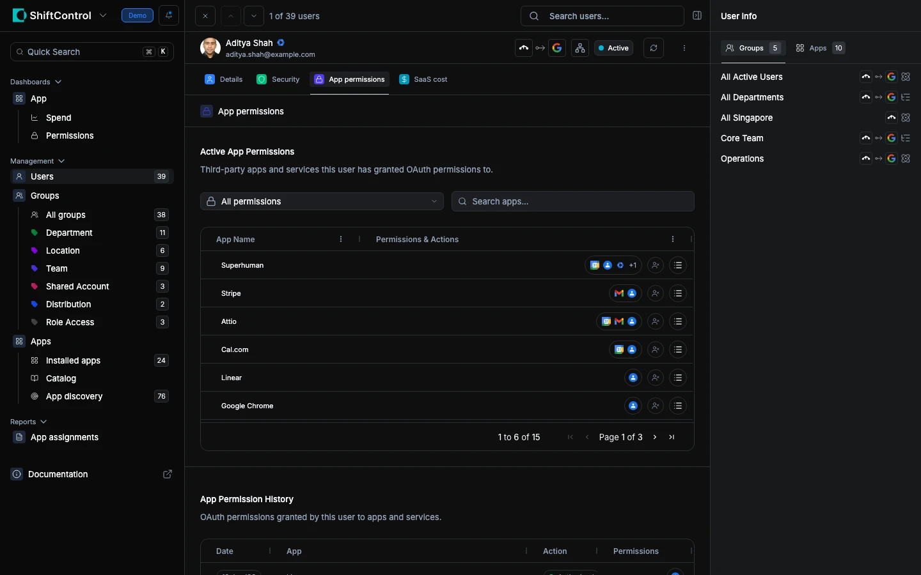The height and width of the screenshot is (575, 921).
Task: Switch to the Security tab
Action: [278, 79]
